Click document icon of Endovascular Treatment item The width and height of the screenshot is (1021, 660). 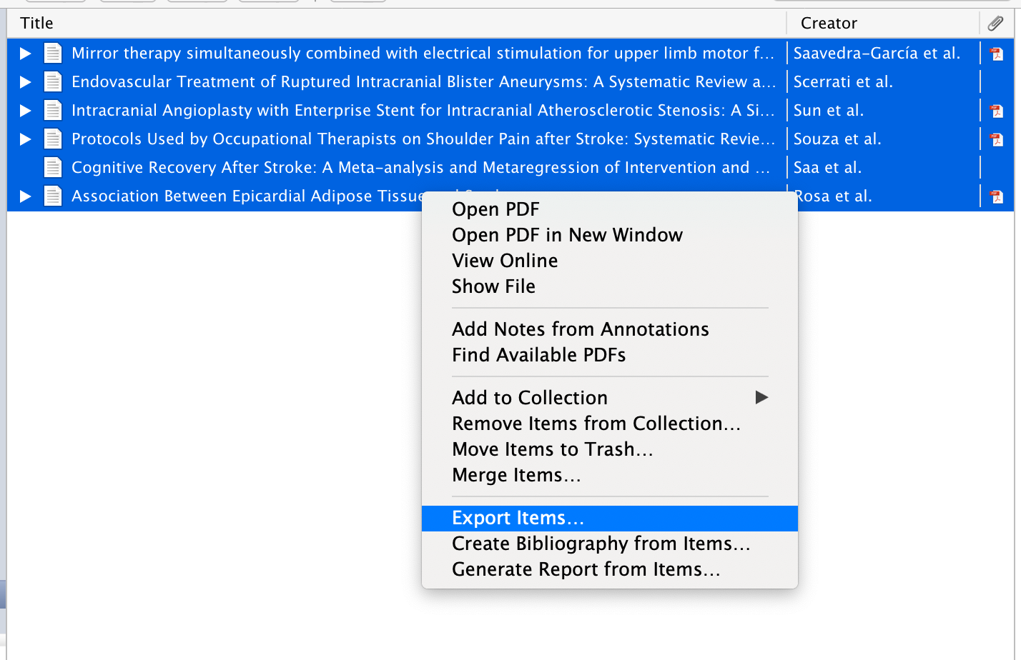pos(53,82)
